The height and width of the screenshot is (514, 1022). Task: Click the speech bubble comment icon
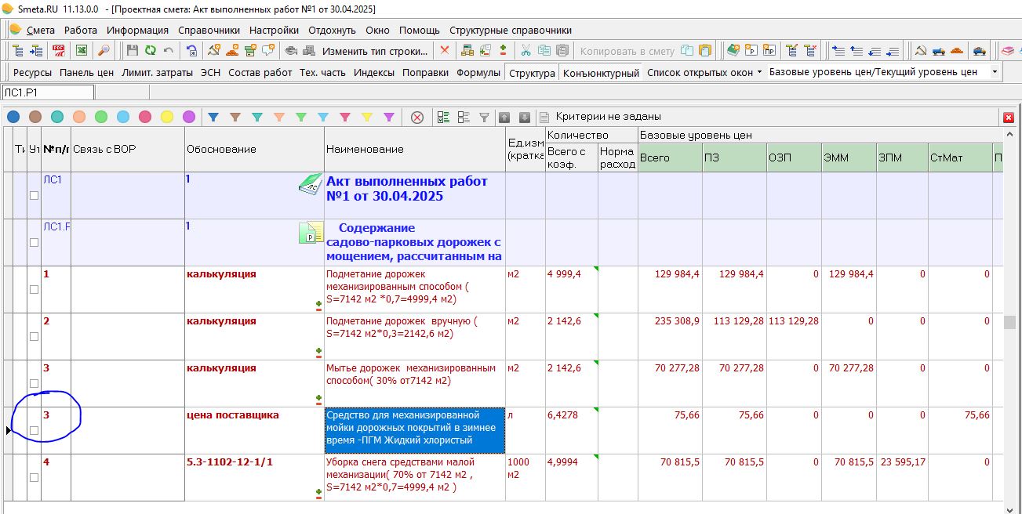268,51
